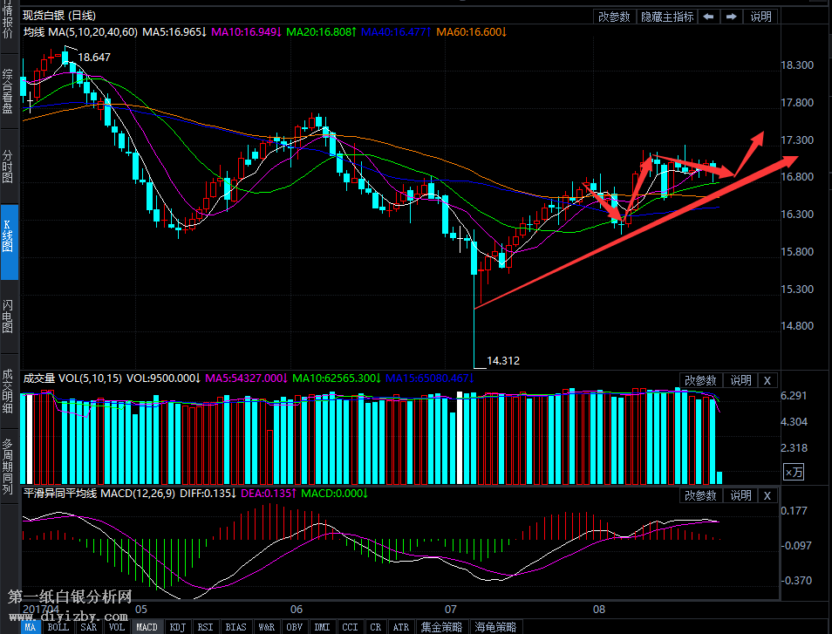
Task: Toggle 隐藏主指标 to hide main indicator
Action: pyautogui.click(x=667, y=16)
